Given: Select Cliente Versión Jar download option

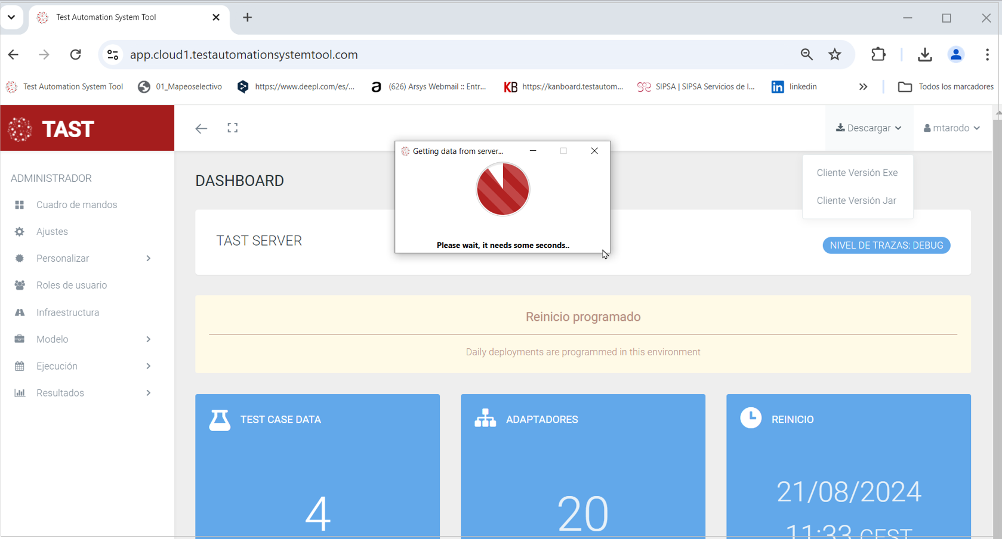Looking at the screenshot, I should (856, 201).
